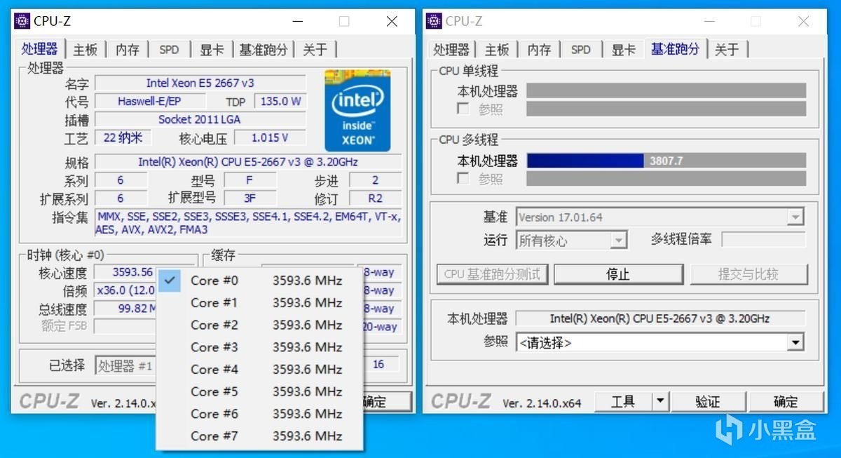Click the 扩展型号 value 3F
This screenshot has height=458, width=841.
[x=249, y=198]
